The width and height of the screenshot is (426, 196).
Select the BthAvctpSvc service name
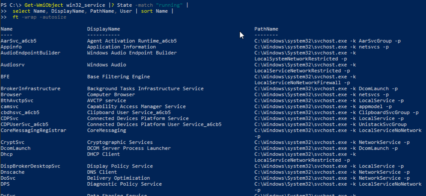(x=17, y=101)
